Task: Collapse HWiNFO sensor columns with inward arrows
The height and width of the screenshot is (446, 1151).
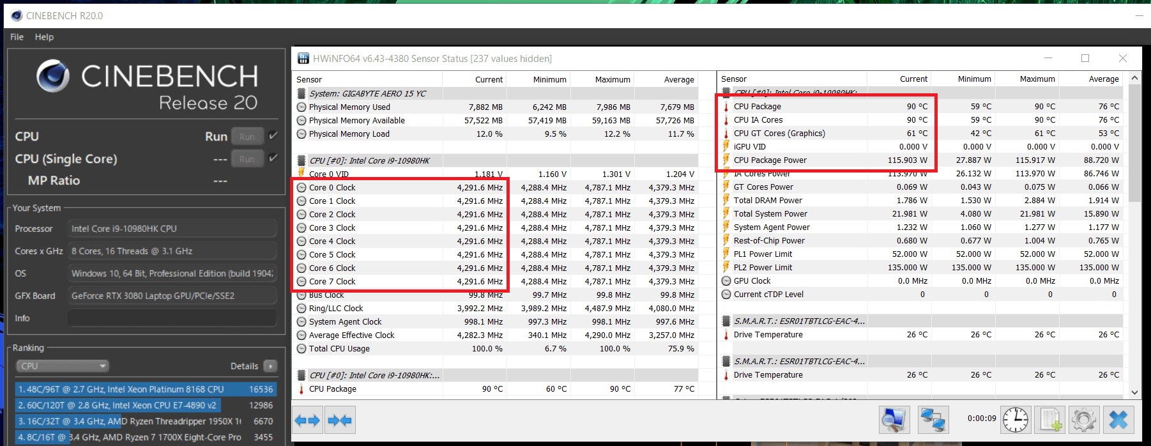Action: 339,420
